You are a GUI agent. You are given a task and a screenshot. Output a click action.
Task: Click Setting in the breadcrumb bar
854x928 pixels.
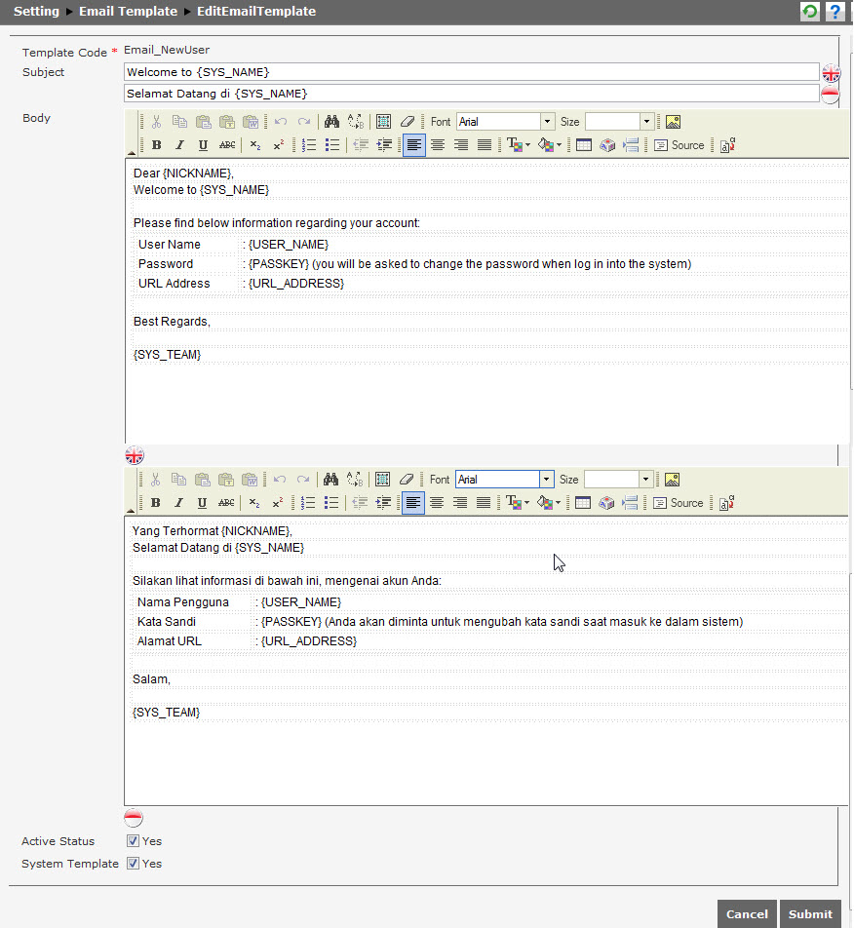[36, 11]
